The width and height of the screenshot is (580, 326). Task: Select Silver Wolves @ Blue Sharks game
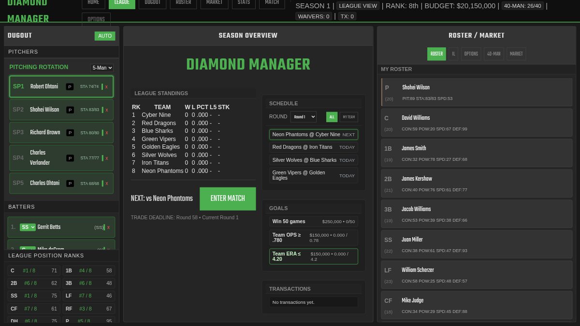[x=314, y=160]
